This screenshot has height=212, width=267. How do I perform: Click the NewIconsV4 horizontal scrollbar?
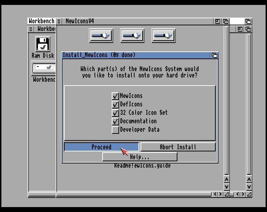point(133,194)
